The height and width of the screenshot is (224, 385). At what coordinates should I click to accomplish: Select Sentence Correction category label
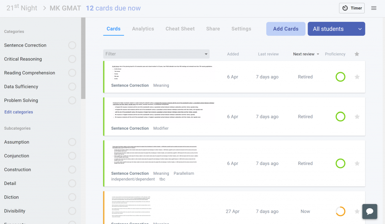tap(25, 45)
